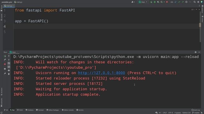Open the Python Packages tab
204x114 pixels.
53,110
